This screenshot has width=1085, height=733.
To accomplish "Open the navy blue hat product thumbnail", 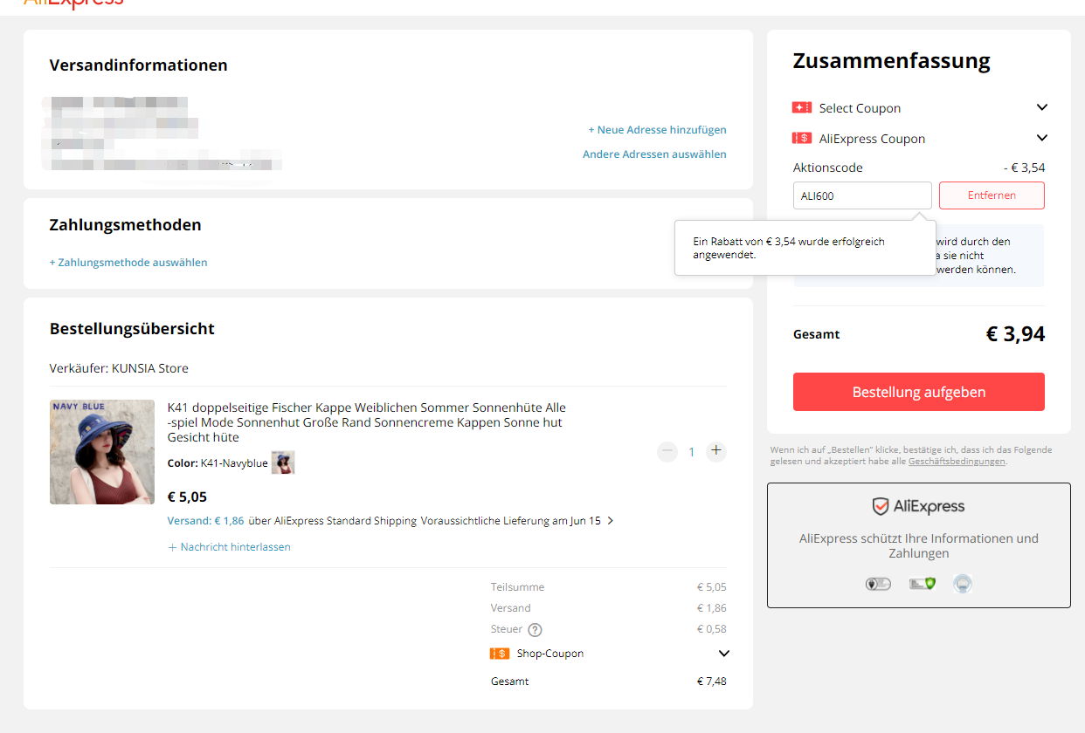I will pos(102,452).
